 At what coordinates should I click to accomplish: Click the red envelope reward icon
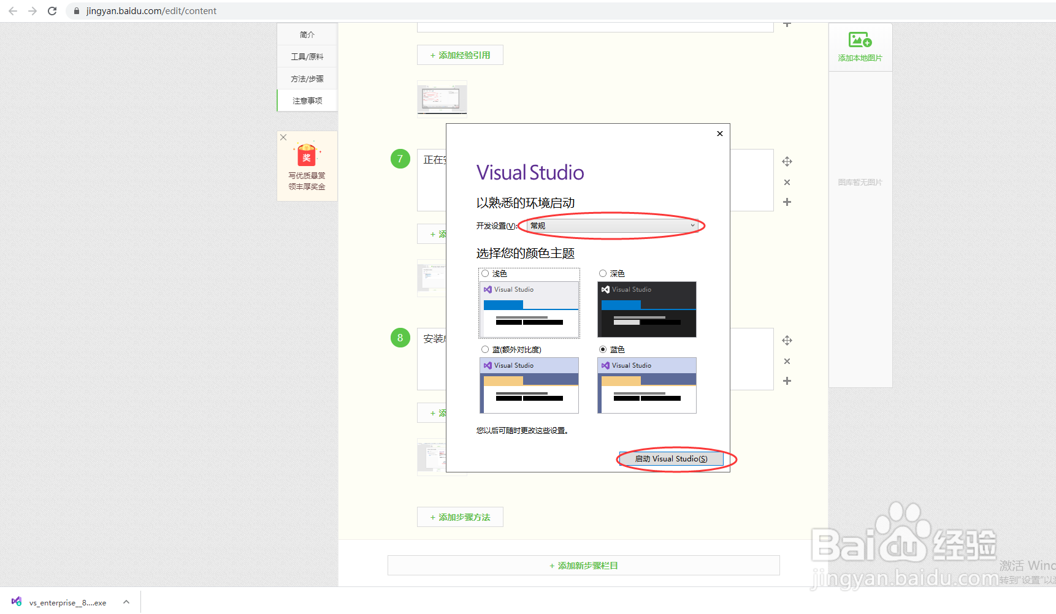[x=307, y=155]
